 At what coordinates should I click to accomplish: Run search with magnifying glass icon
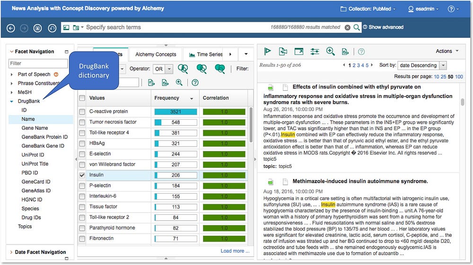[357, 27]
